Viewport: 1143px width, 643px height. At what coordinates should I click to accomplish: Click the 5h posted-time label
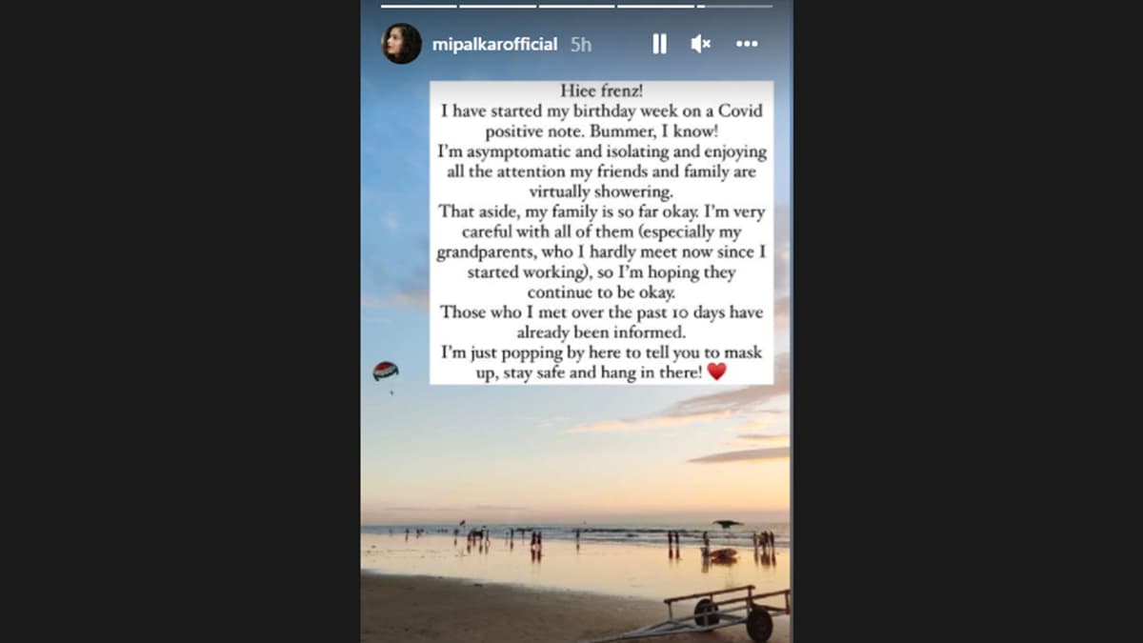[580, 45]
